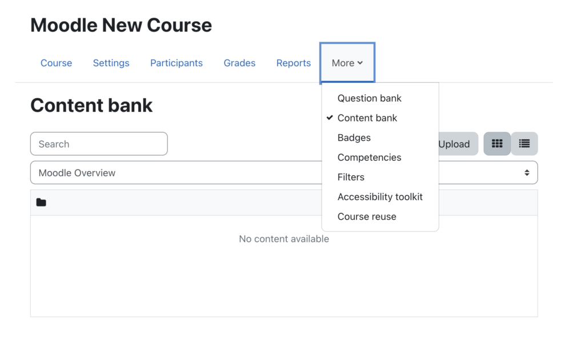The width and height of the screenshot is (585, 344).
Task: Click the folder icon in the content list
Action: tap(41, 202)
